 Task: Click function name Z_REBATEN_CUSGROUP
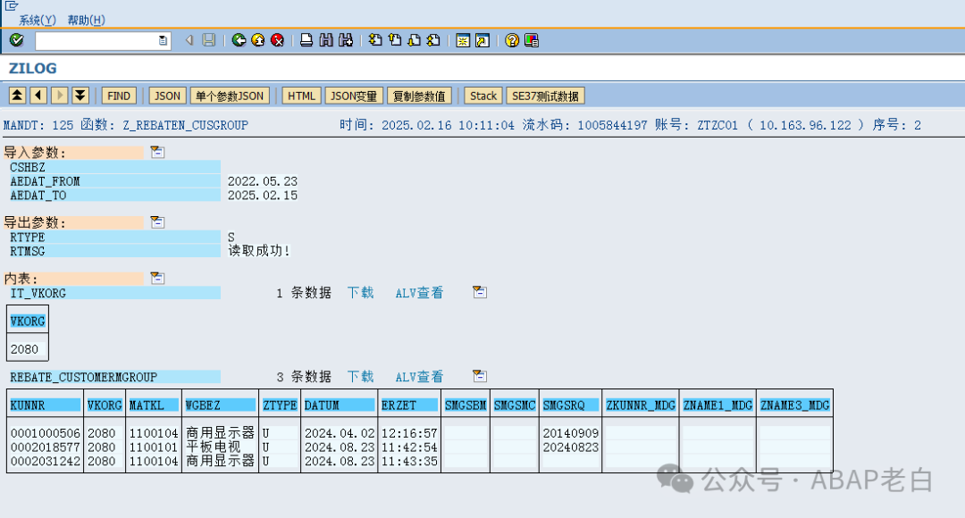[x=185, y=126]
